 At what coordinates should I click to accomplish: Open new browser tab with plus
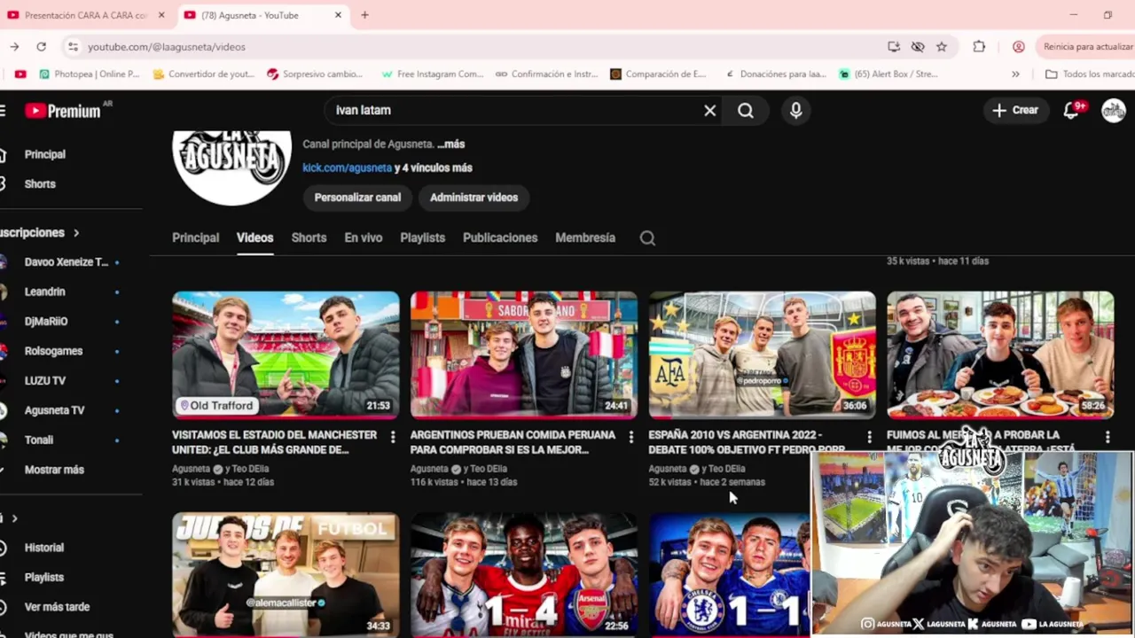coord(364,15)
